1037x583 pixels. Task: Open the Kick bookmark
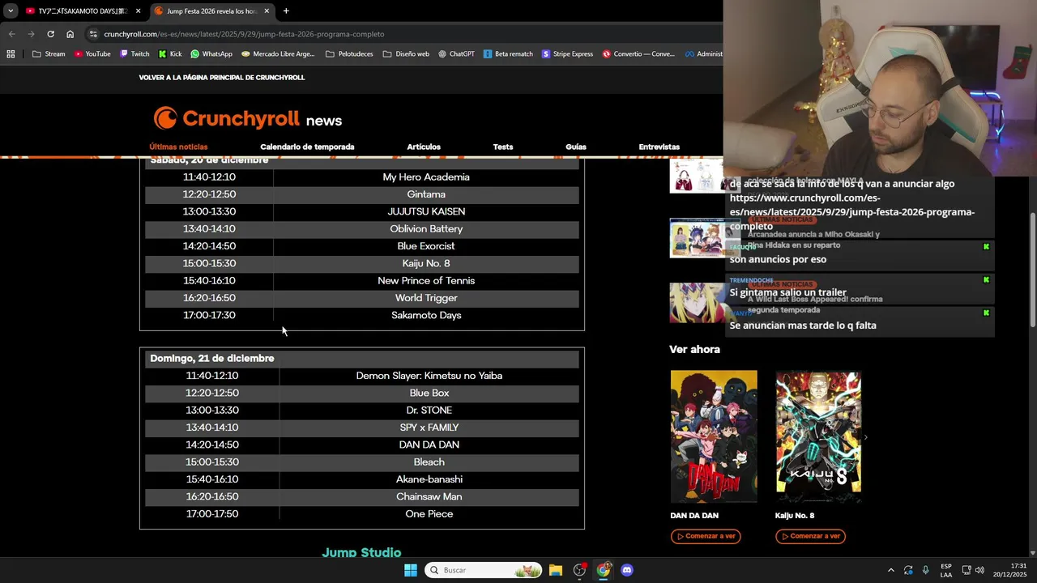pyautogui.click(x=170, y=54)
